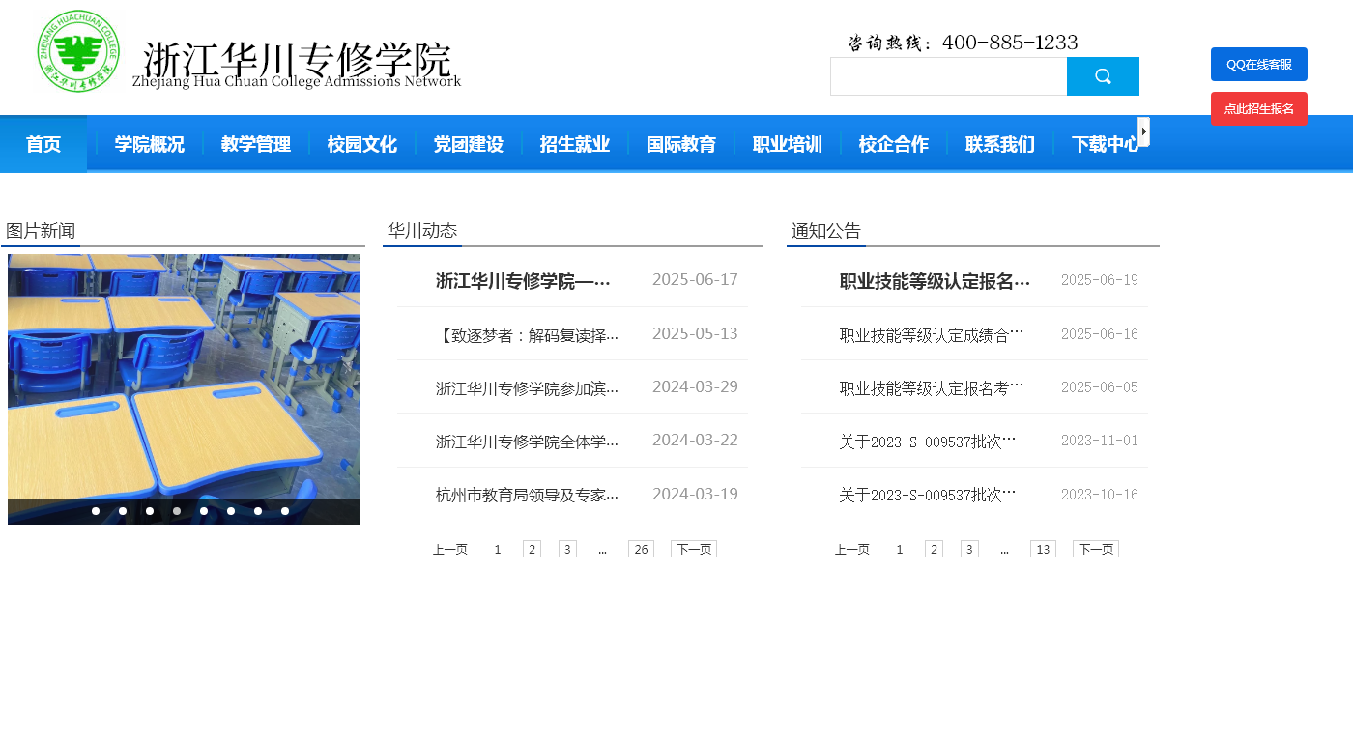
Task: Go to page 2 of 通知公告
Action: coord(934,549)
